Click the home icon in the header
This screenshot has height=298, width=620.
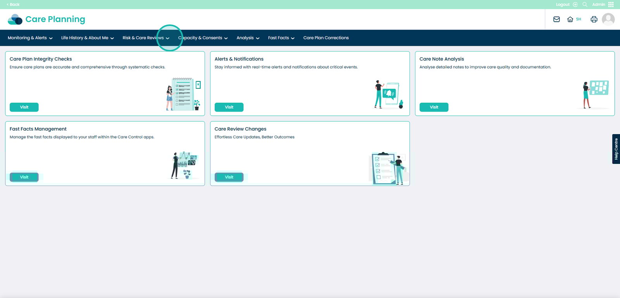570,19
